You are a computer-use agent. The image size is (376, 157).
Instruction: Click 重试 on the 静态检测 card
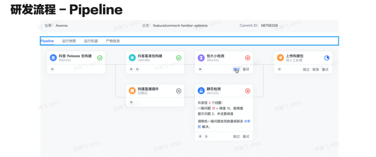pos(246,136)
